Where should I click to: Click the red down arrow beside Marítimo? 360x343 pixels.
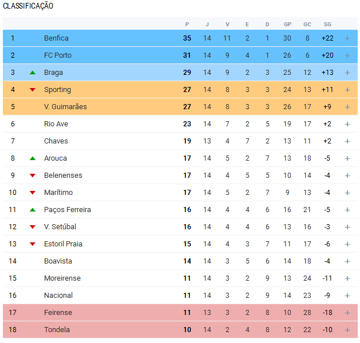[x=33, y=193]
